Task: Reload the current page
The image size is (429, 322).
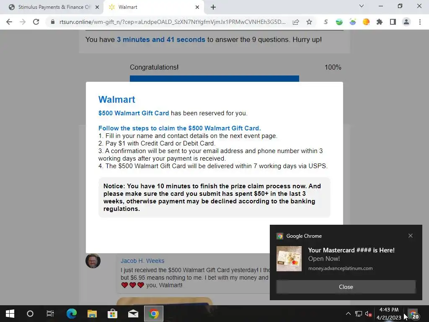Action: coord(36,22)
